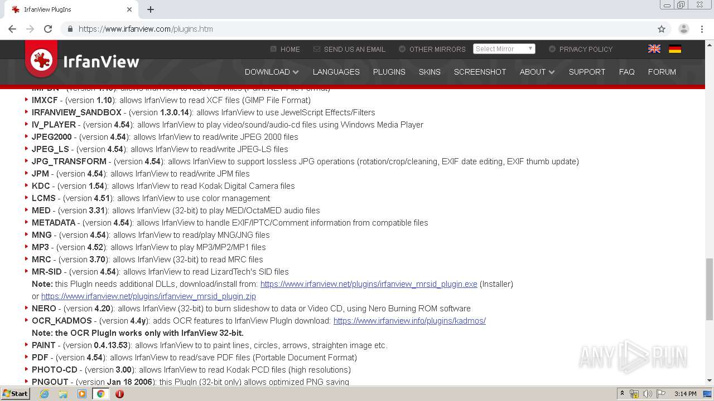Click the vertical scrollbar thumb
This screenshot has width=714, height=401.
710,289
